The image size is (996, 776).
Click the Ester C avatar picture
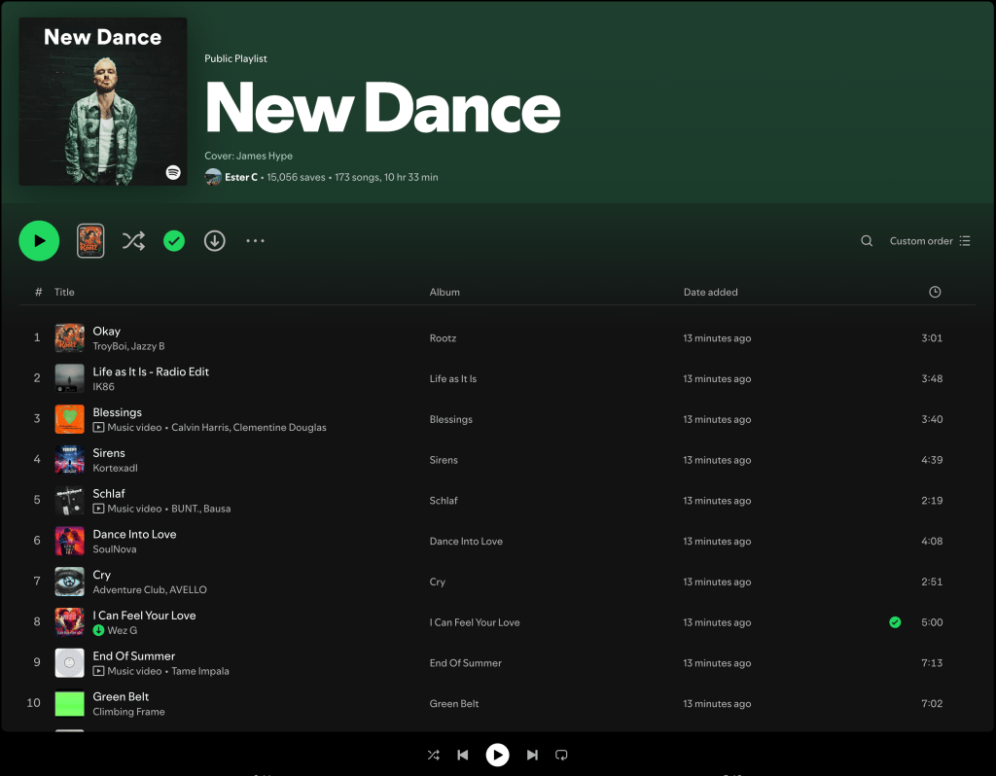[x=213, y=177]
